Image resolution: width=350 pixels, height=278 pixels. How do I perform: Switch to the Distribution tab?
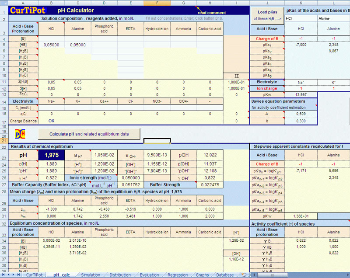click(120, 275)
